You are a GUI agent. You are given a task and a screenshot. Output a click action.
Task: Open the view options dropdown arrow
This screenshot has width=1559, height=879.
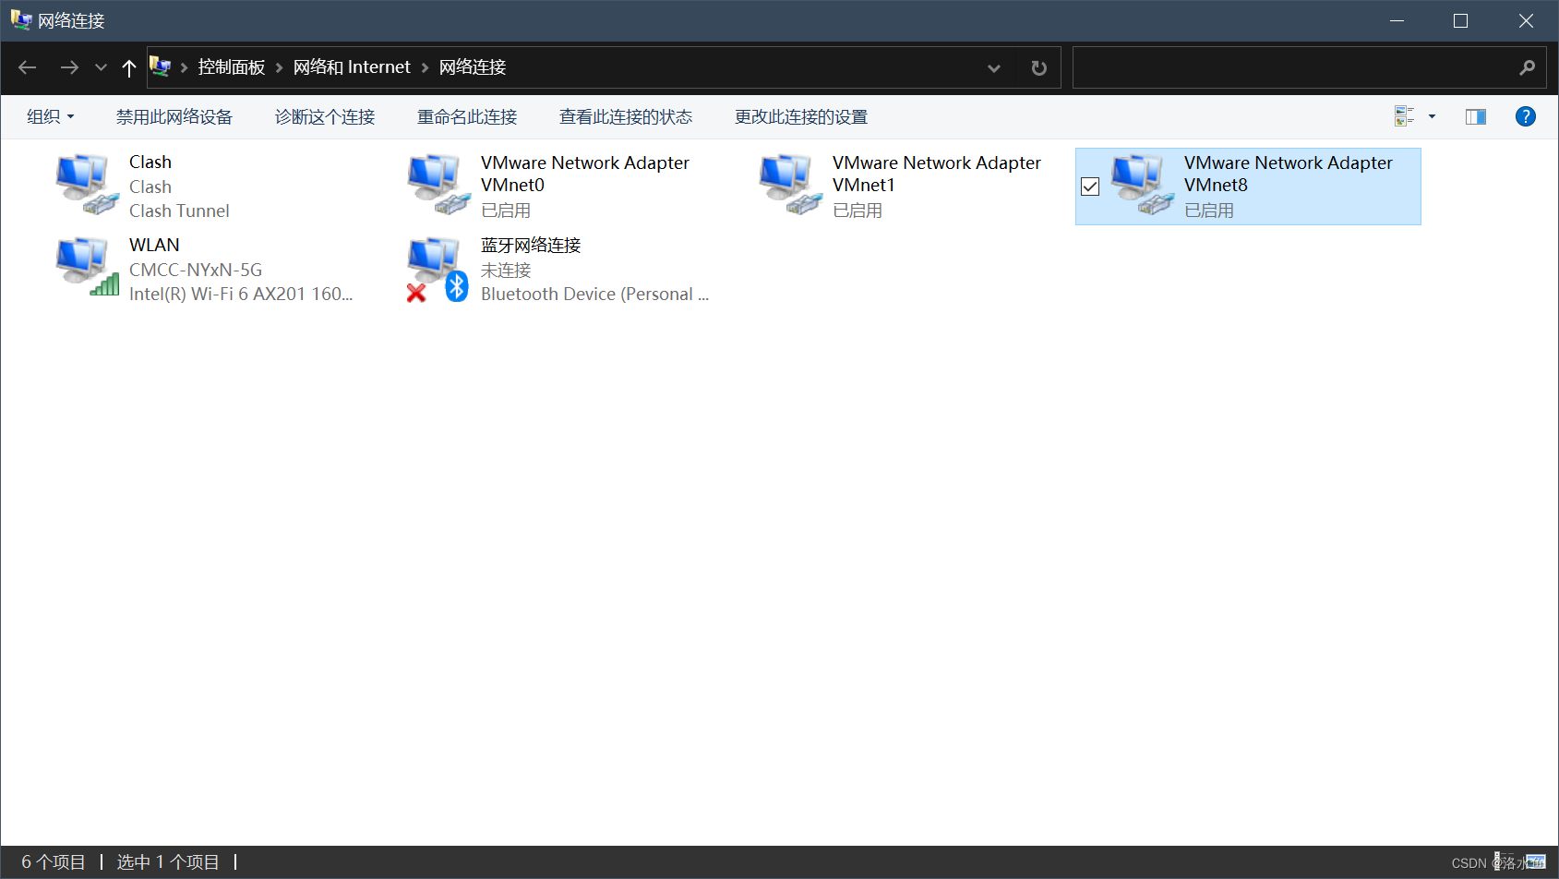pos(1432,116)
